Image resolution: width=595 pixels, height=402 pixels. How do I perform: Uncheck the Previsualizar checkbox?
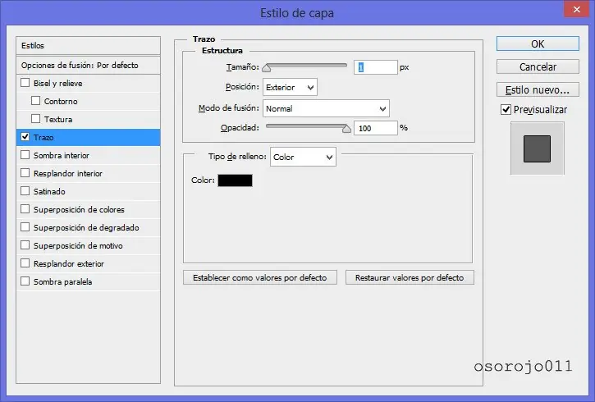point(506,110)
